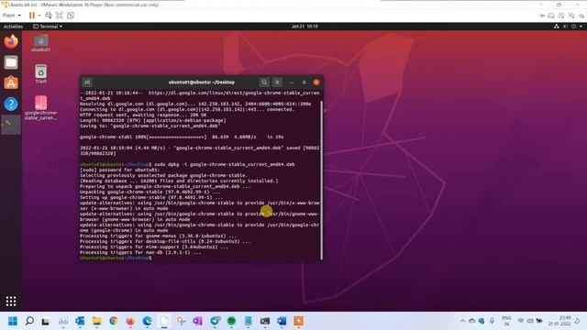Open Ubuntu Software from the dock

point(11,83)
